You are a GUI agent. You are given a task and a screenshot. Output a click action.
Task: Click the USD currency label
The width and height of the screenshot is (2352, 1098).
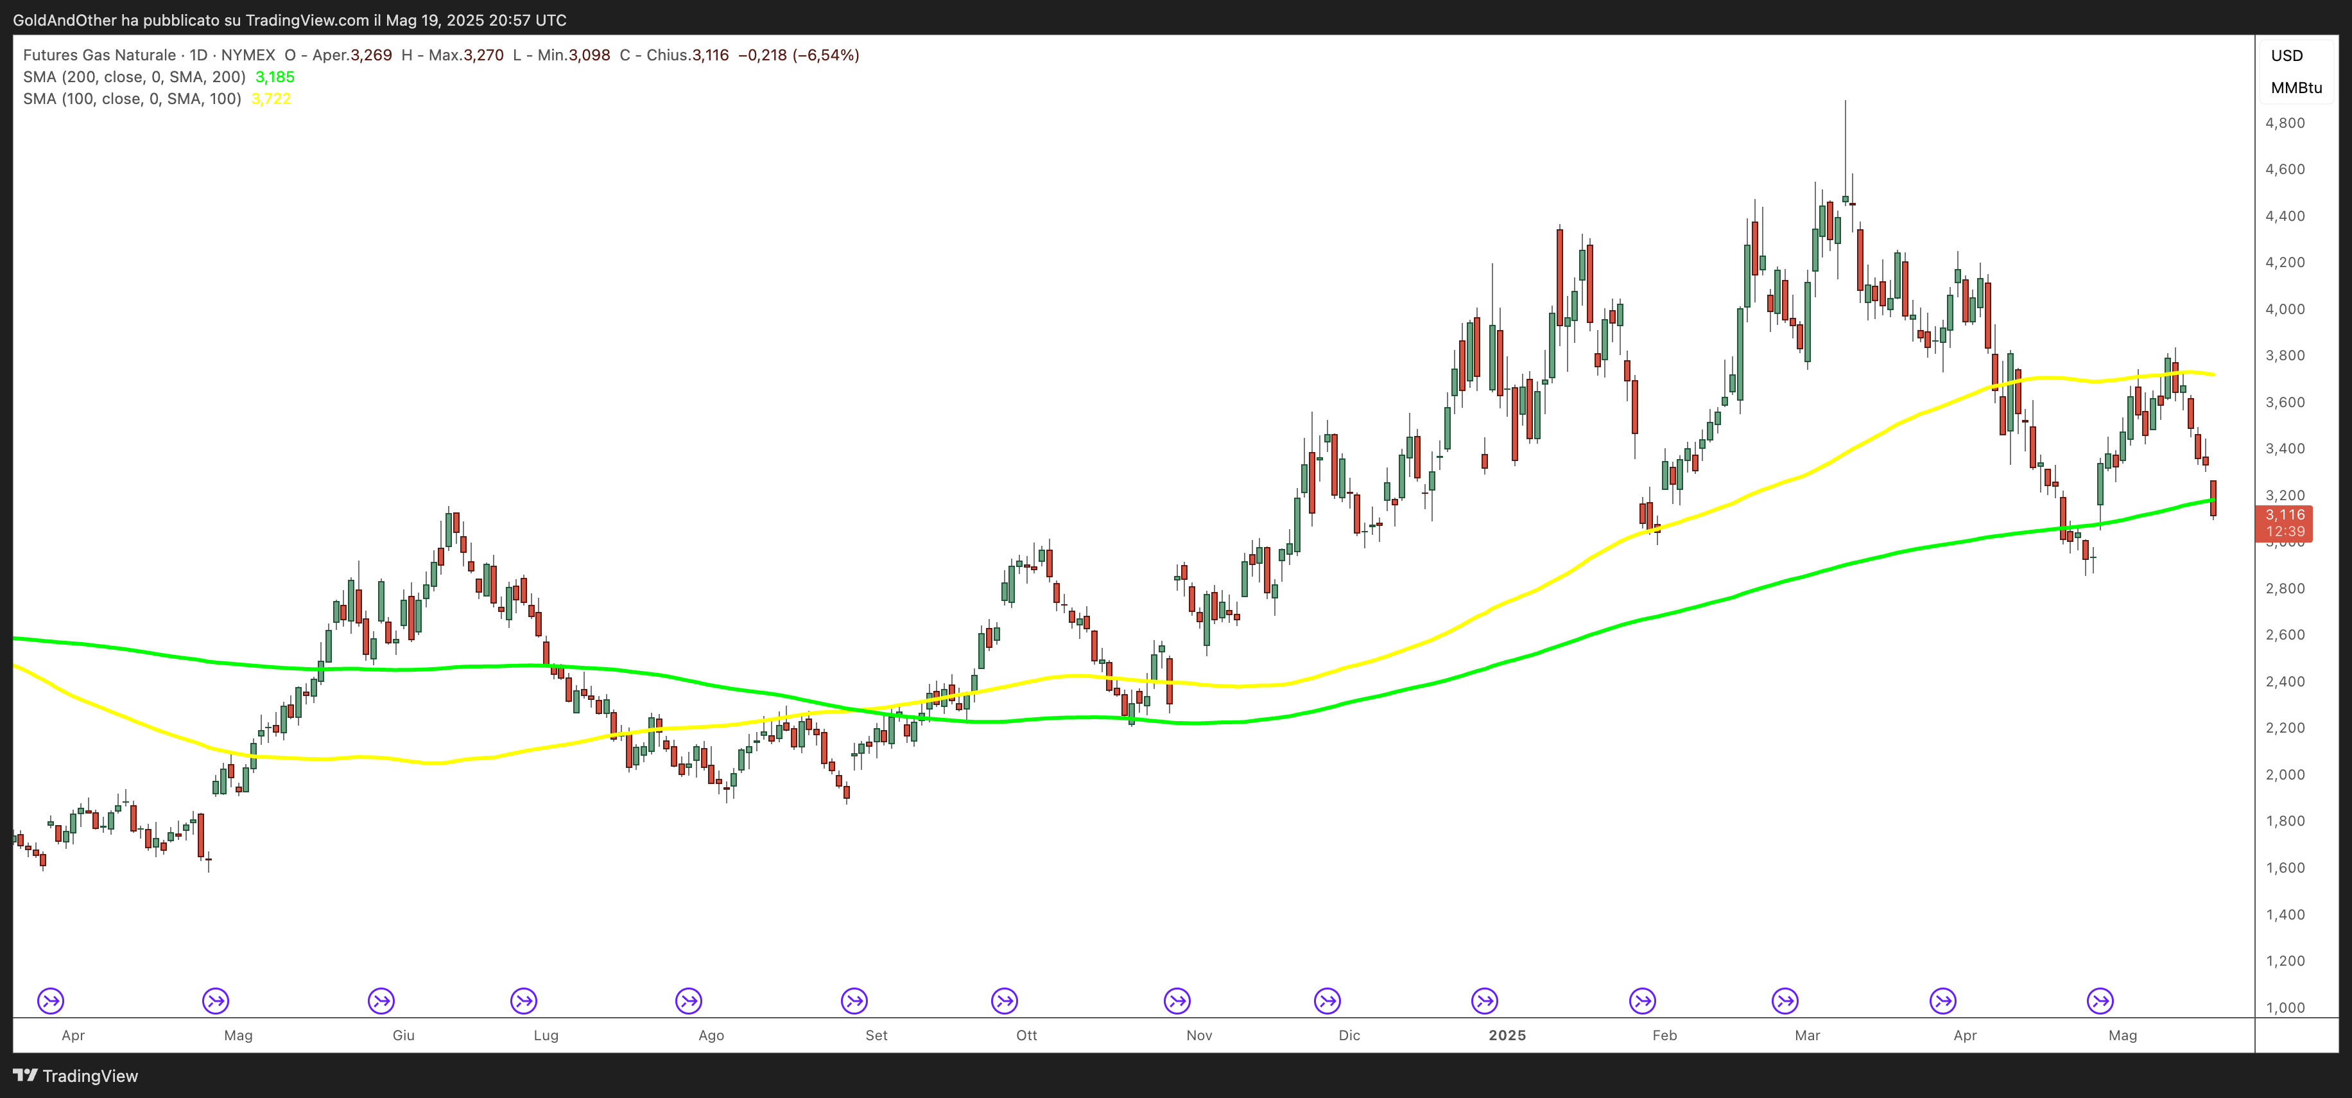pos(2287,56)
